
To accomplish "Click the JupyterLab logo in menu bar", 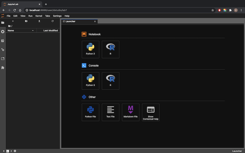I will point(3,16).
